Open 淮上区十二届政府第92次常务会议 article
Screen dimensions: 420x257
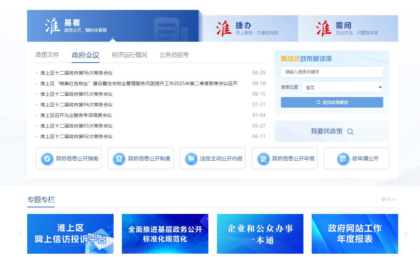(x=77, y=136)
